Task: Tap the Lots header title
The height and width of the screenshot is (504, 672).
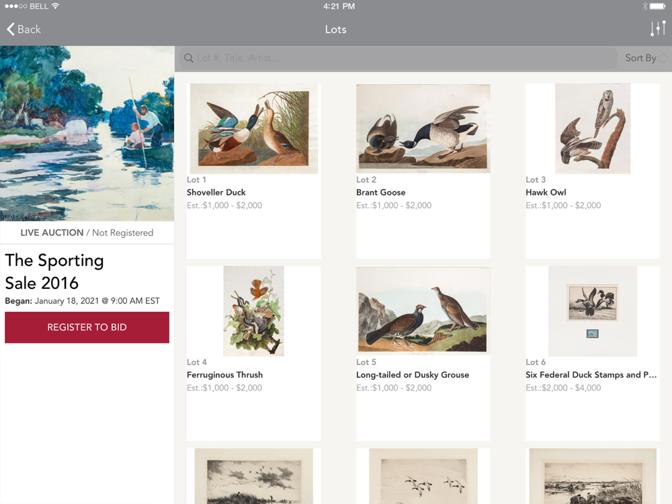Action: point(335,29)
